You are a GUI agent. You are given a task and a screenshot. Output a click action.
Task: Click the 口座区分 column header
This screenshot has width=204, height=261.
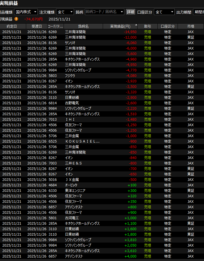(168, 26)
